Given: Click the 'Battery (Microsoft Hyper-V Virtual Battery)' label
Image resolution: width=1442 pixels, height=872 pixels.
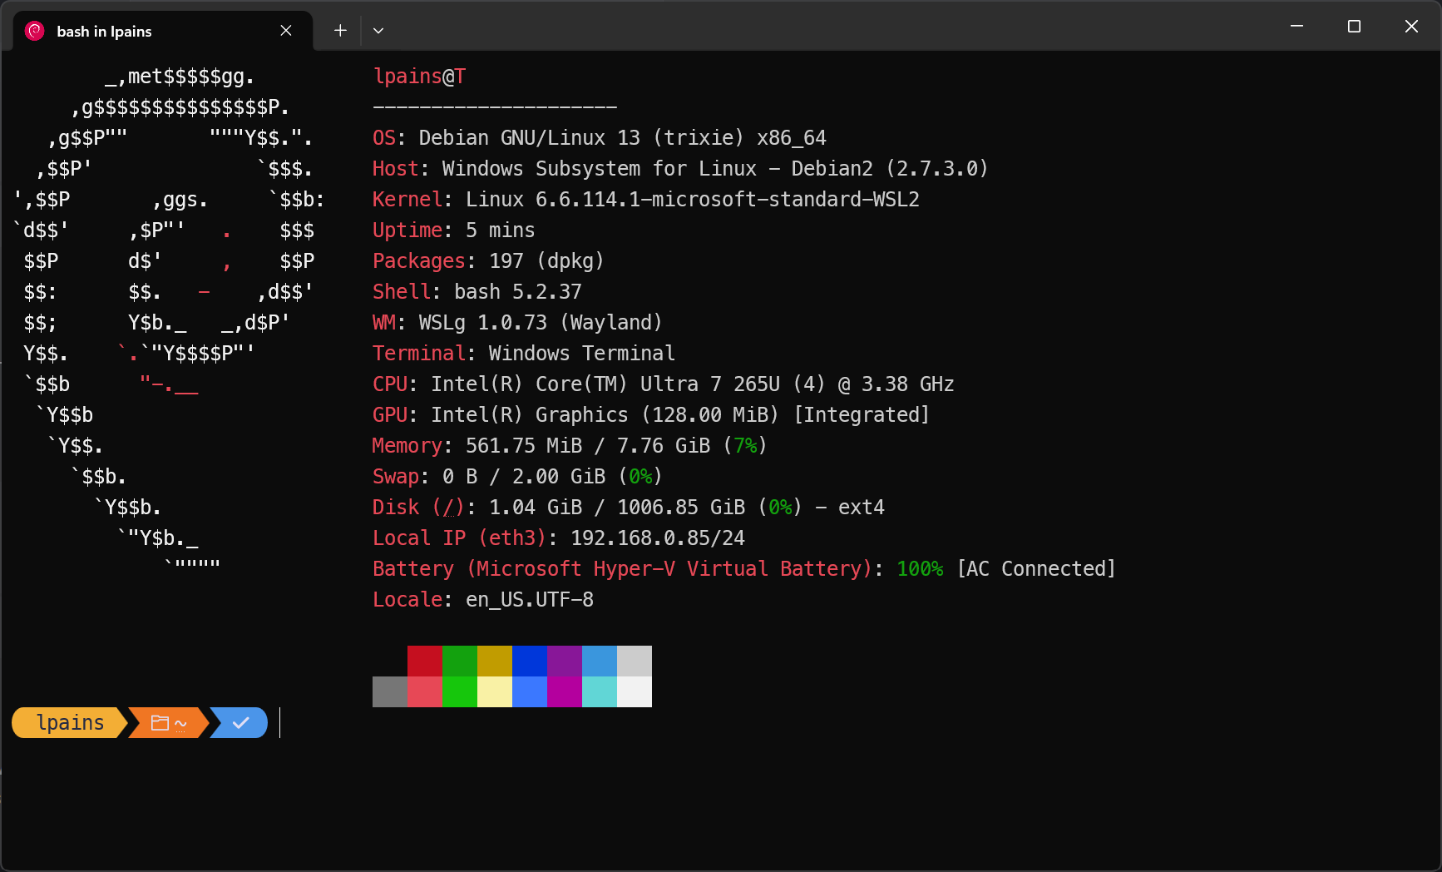Looking at the screenshot, I should pos(622,569).
